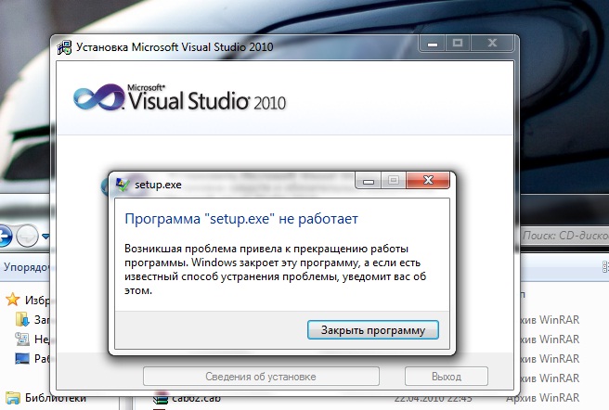The height and width of the screenshot is (410, 609).
Task: Click the 'Закрыть программу' button
Action: (x=373, y=330)
